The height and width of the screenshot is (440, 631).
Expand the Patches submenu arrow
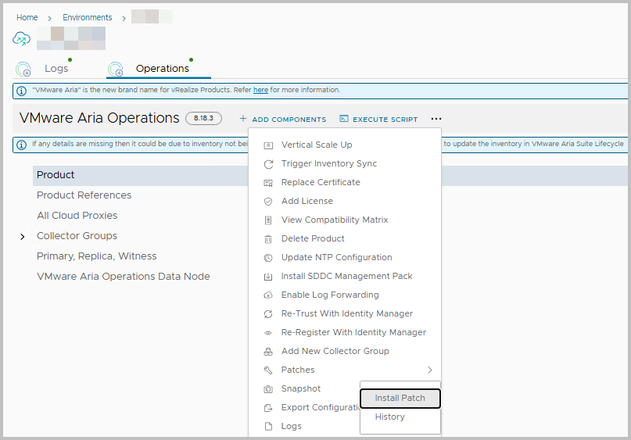tap(430, 370)
